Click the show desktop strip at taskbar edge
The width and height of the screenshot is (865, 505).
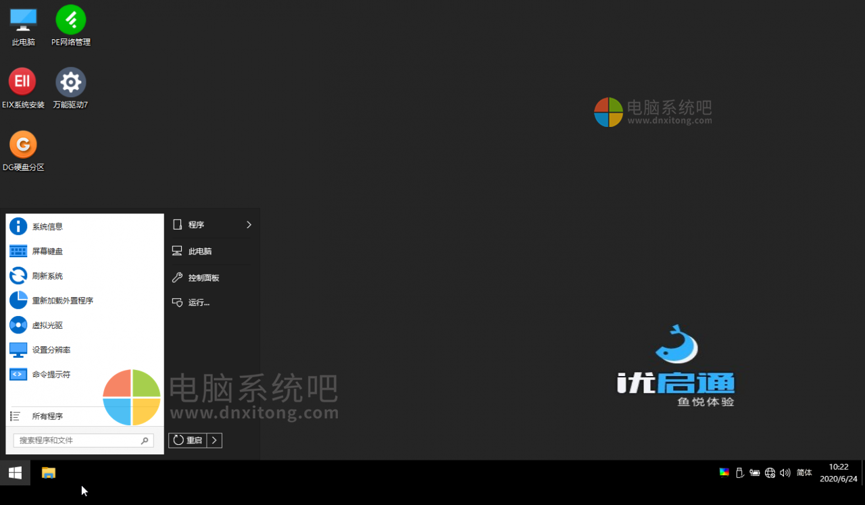(863, 473)
